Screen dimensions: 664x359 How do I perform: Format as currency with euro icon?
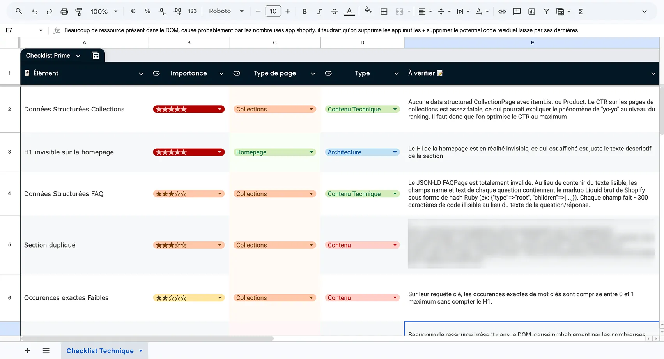click(133, 11)
